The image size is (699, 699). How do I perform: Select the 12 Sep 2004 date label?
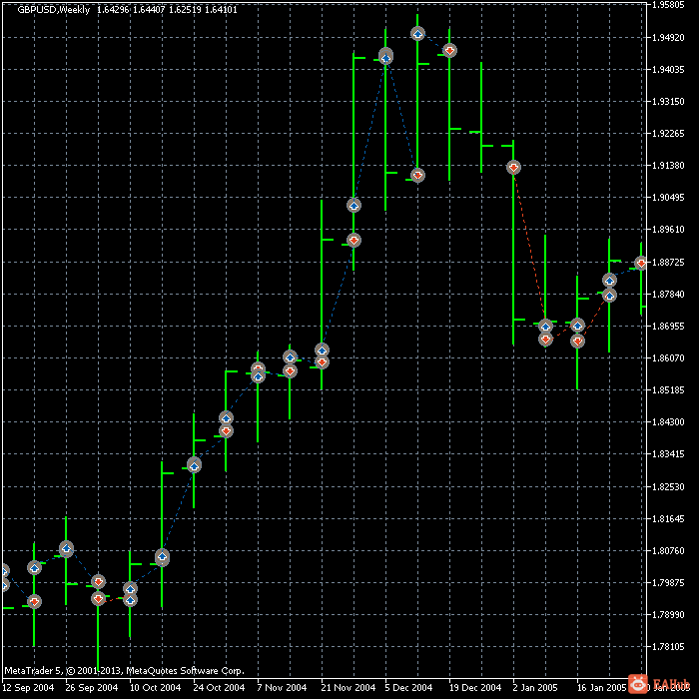[x=28, y=687]
